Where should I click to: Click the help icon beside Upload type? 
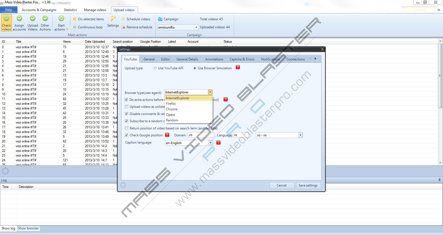pyautogui.click(x=238, y=67)
